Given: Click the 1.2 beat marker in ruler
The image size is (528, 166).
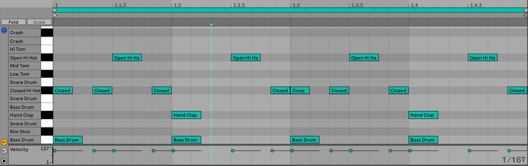Looking at the screenshot, I should pos(177,5).
